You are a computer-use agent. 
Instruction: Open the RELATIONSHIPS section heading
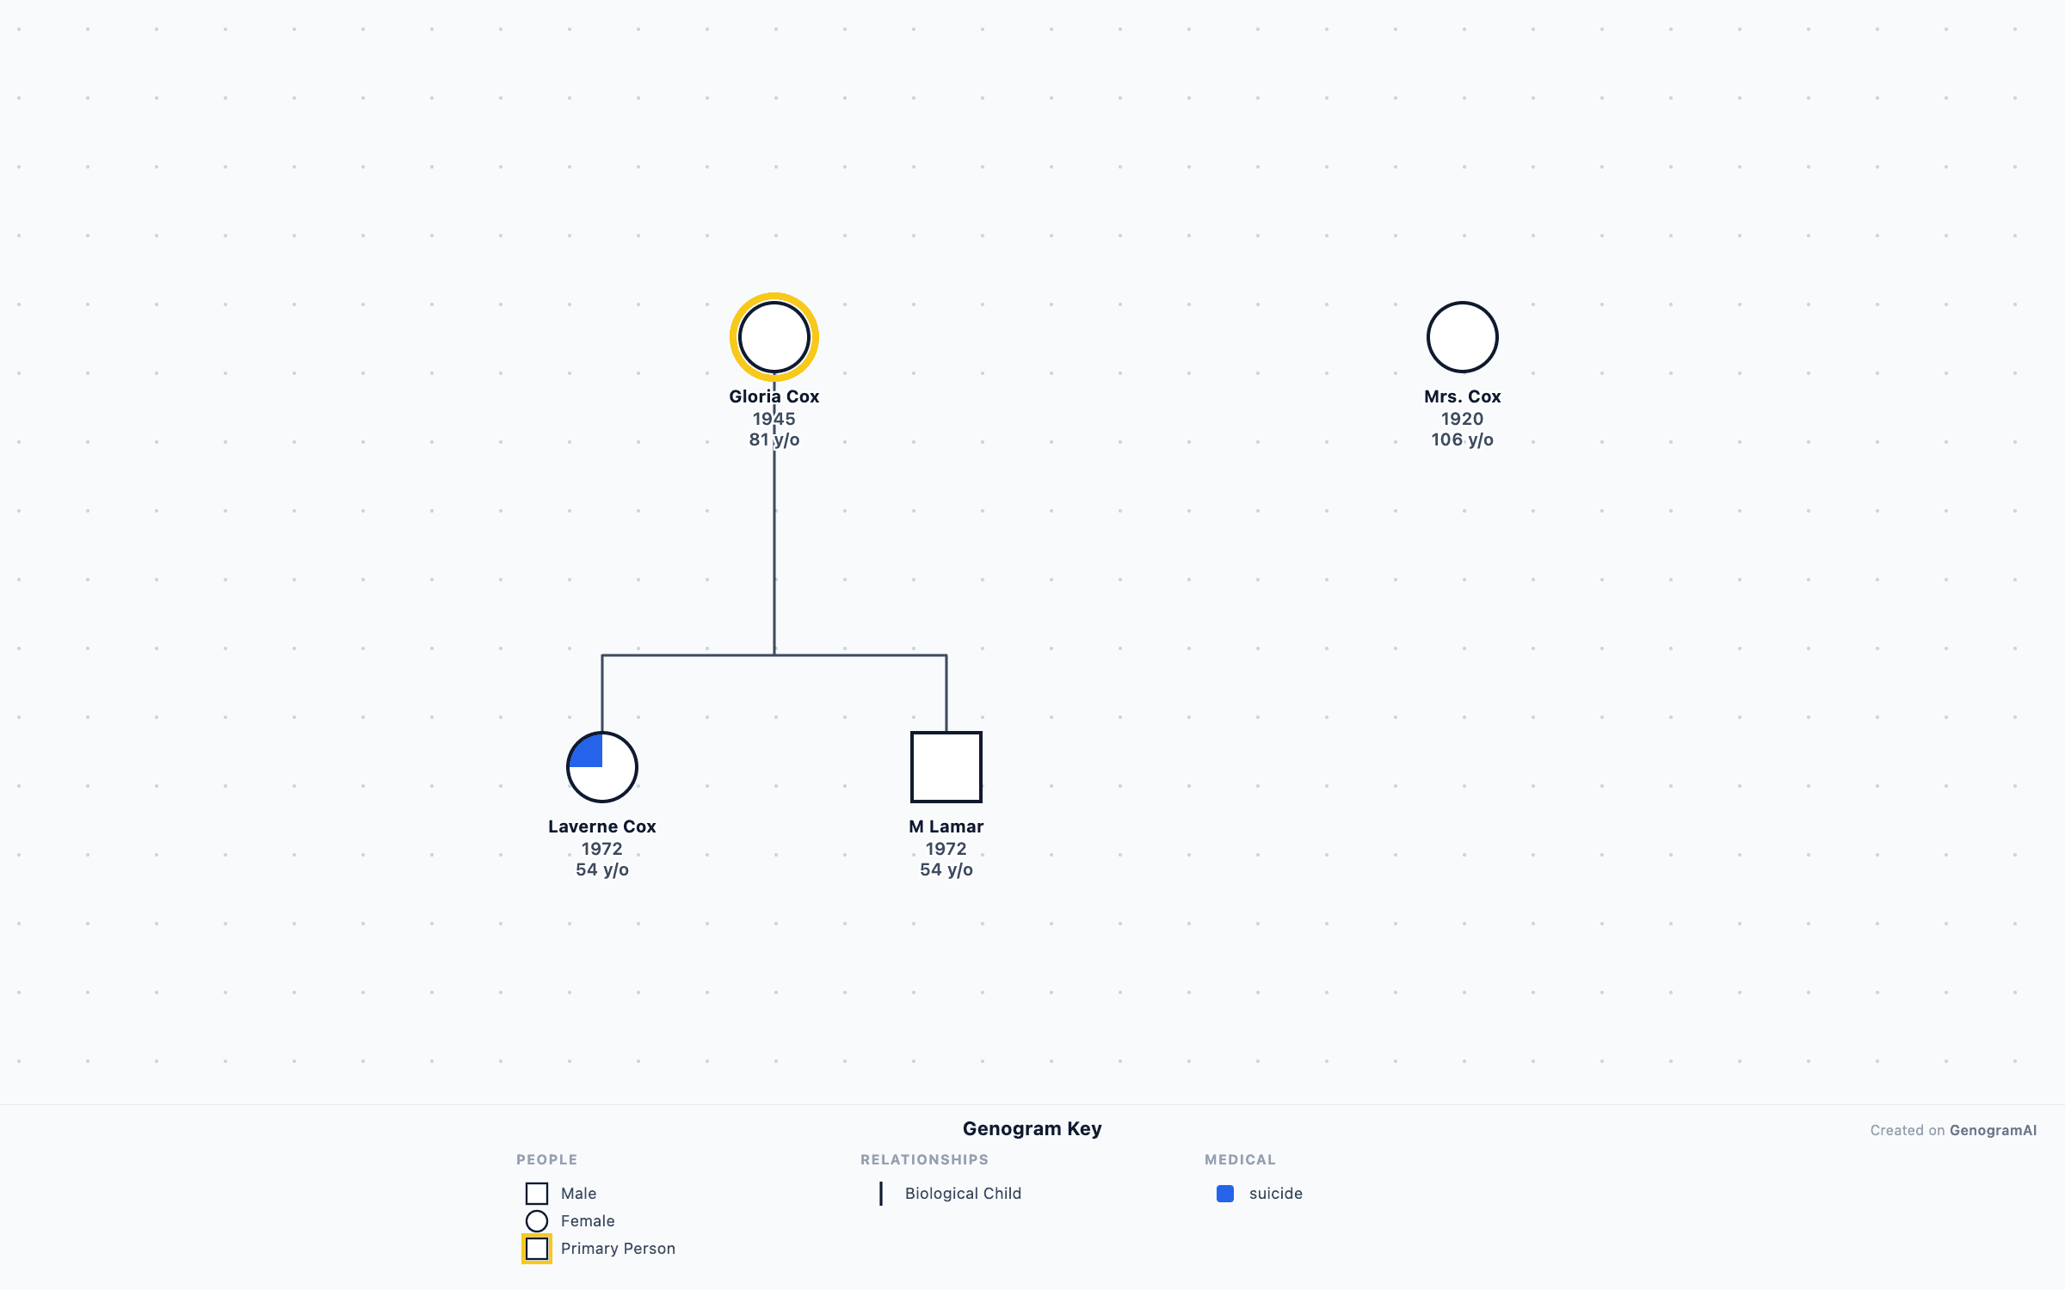(x=924, y=1159)
